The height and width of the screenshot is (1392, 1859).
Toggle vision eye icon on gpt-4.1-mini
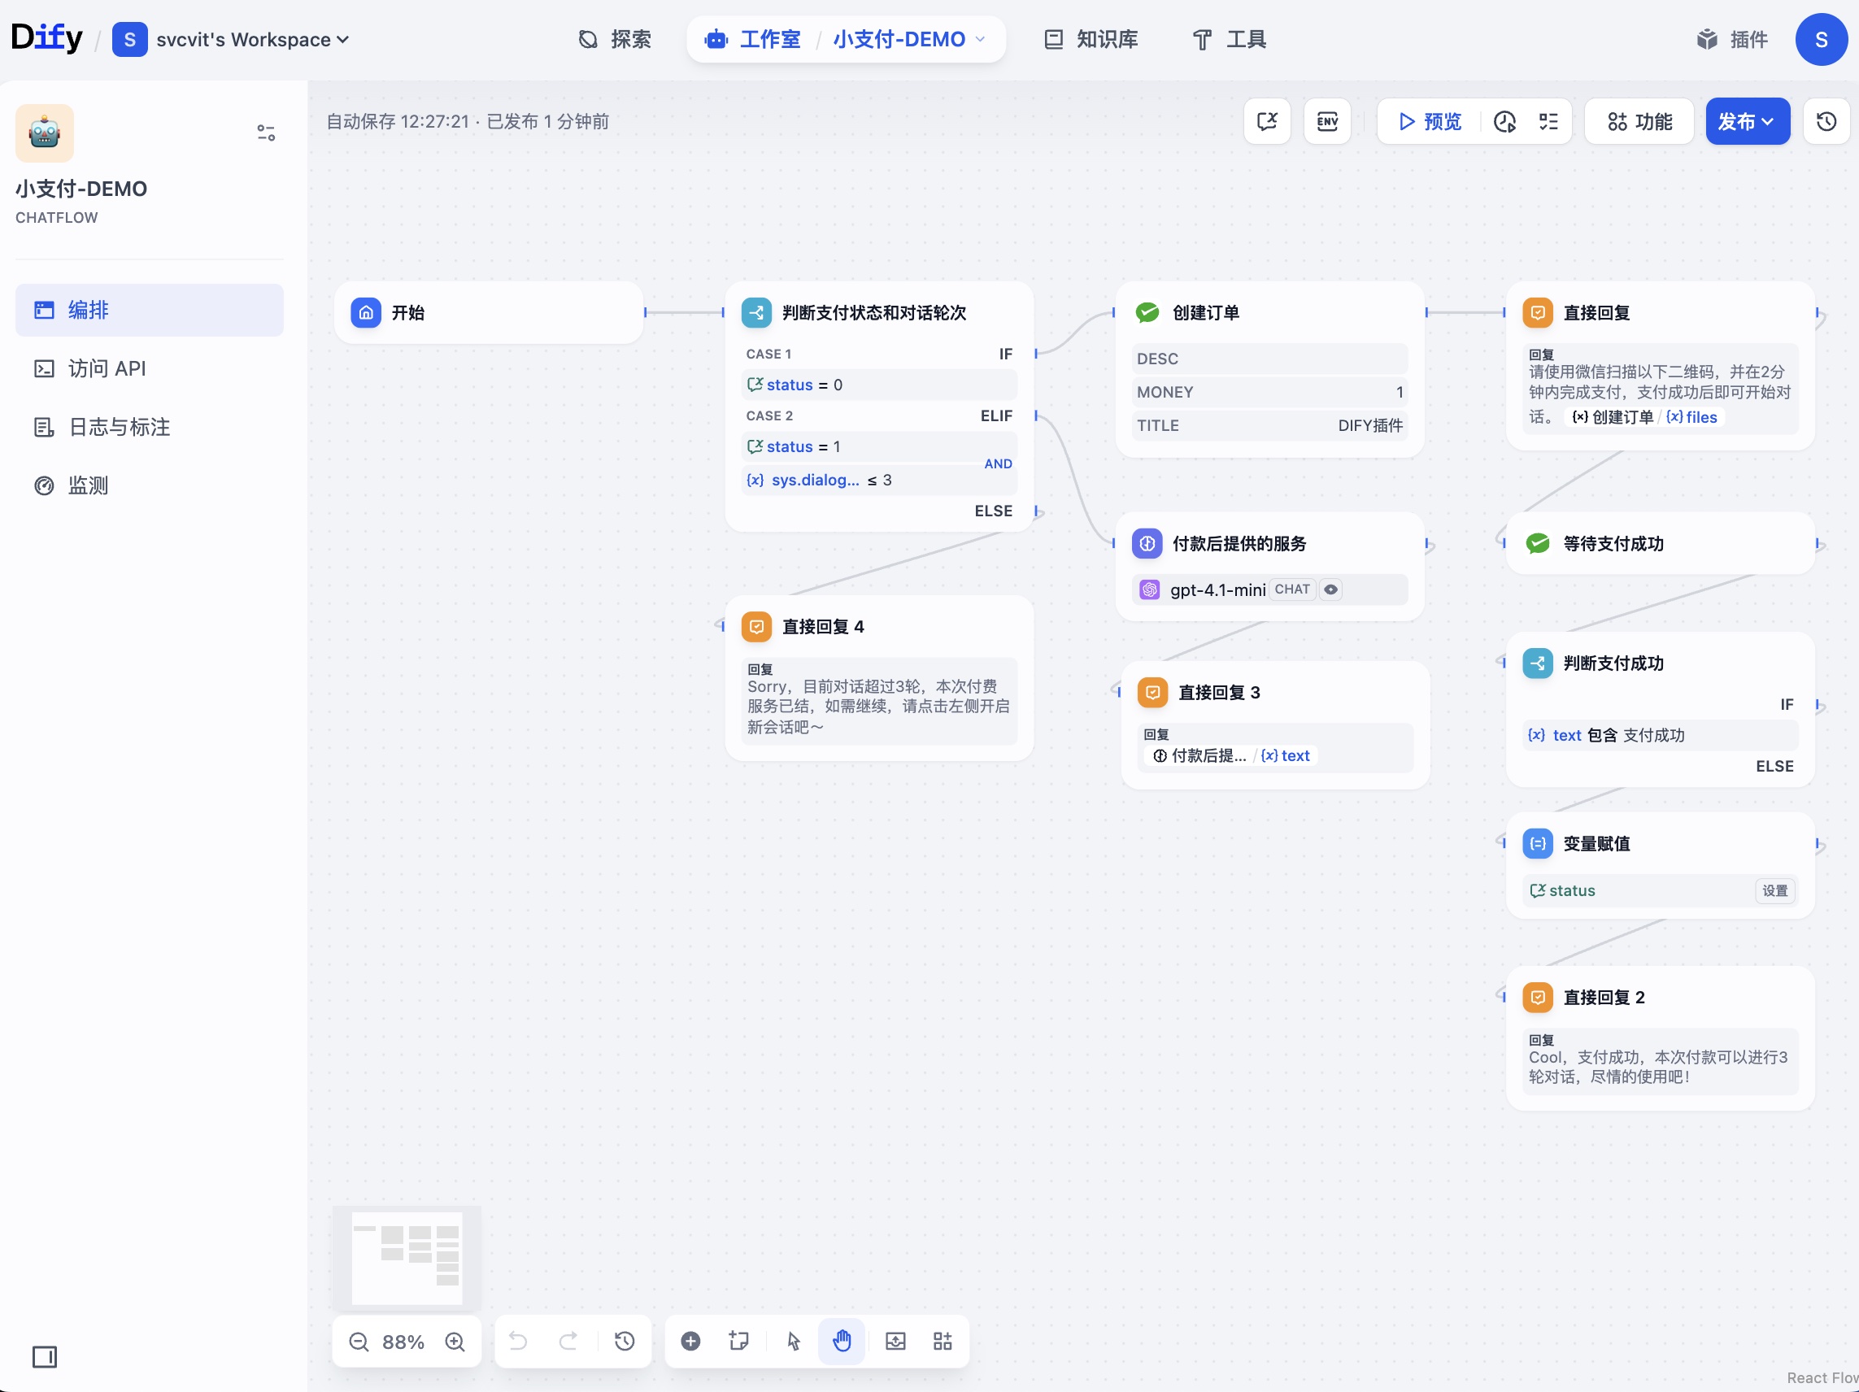(x=1330, y=589)
